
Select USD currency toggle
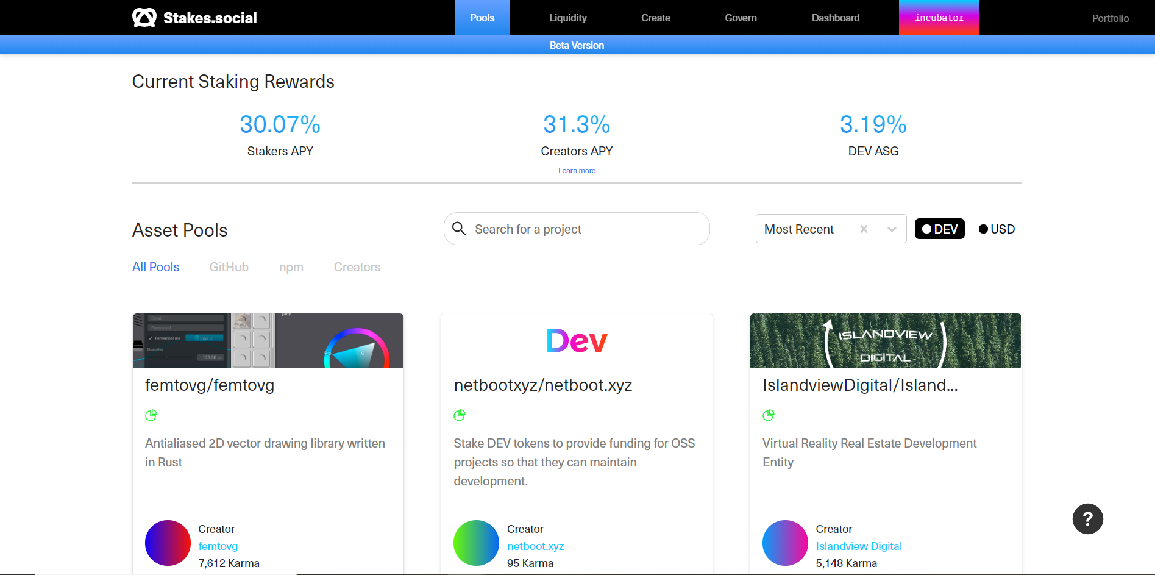point(997,229)
